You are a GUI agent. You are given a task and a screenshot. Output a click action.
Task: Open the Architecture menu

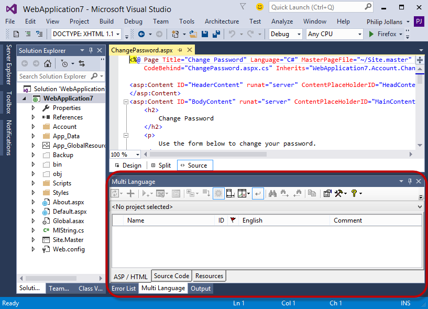point(222,21)
